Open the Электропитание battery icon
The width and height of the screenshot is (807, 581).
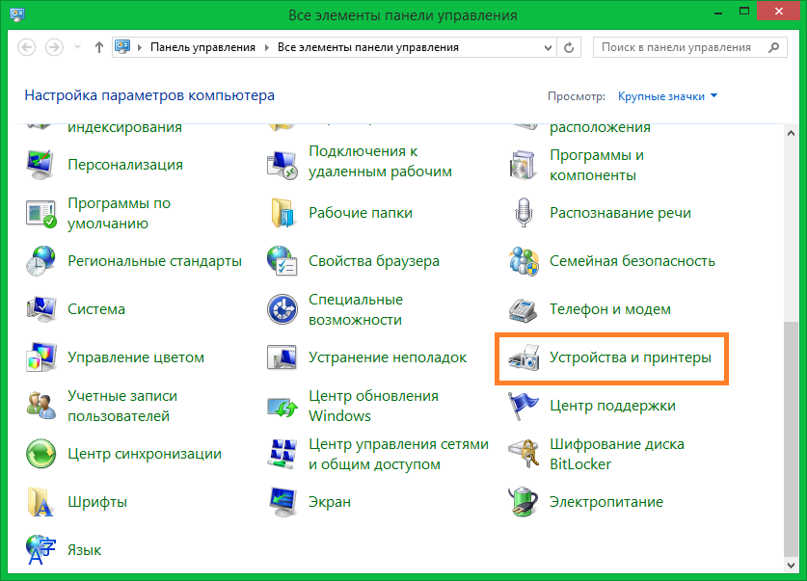tap(522, 502)
